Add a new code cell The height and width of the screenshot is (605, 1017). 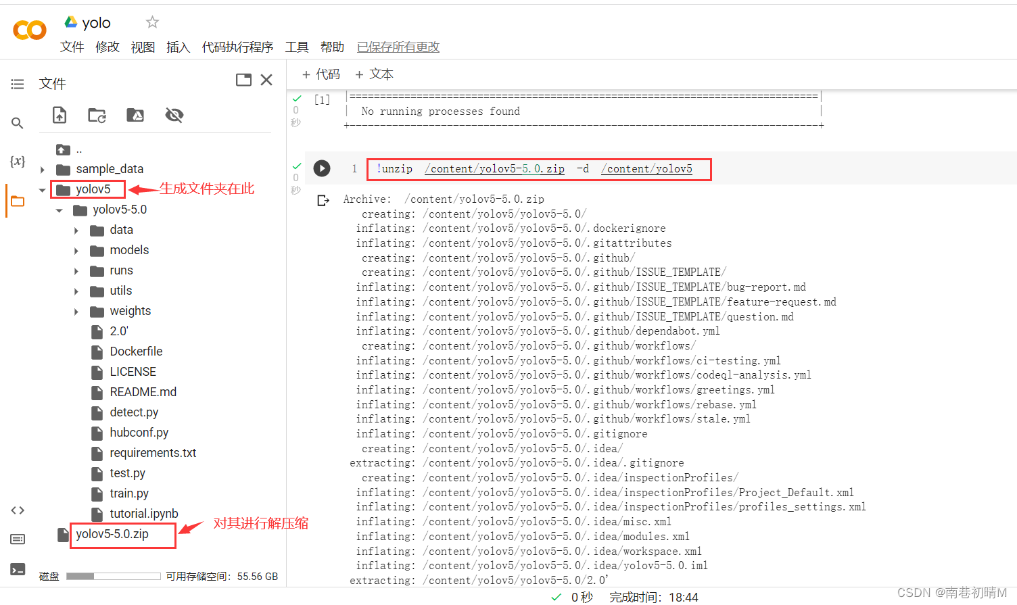pyautogui.click(x=321, y=74)
